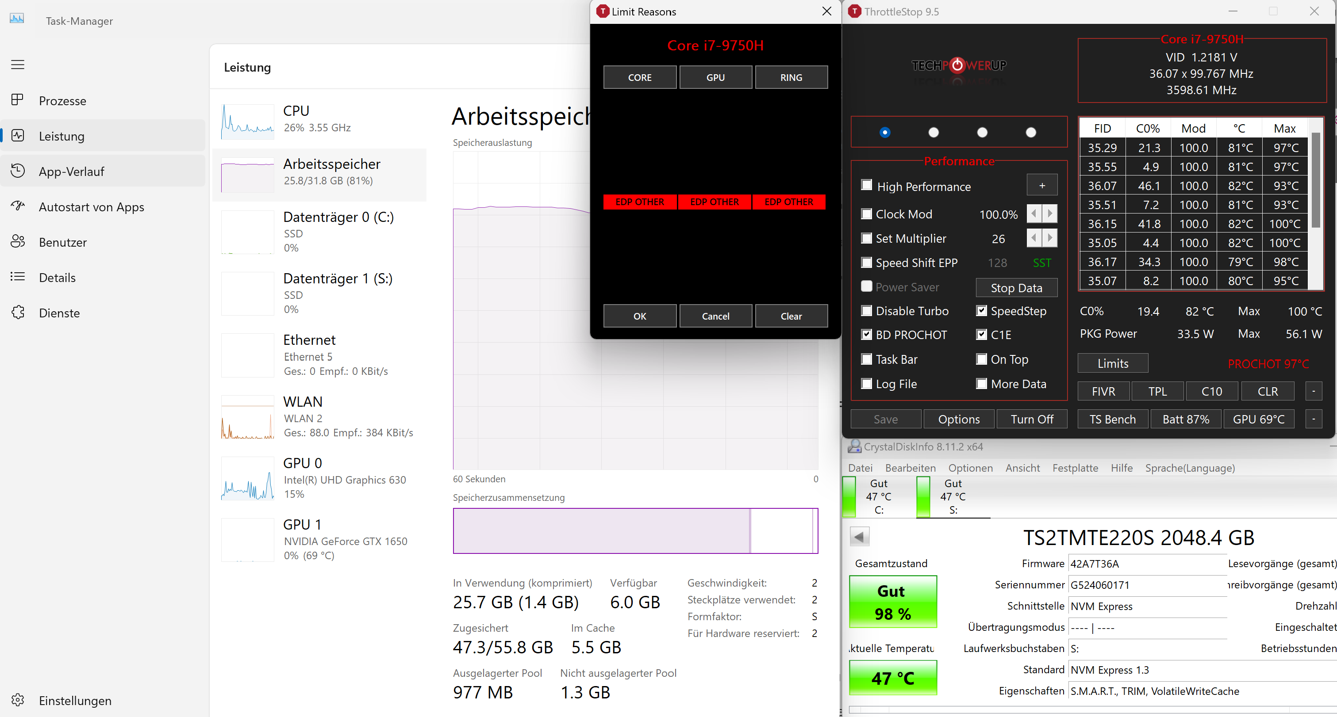Image resolution: width=1337 pixels, height=717 pixels.
Task: Open the Sprache(Language) menu
Action: click(x=1190, y=468)
